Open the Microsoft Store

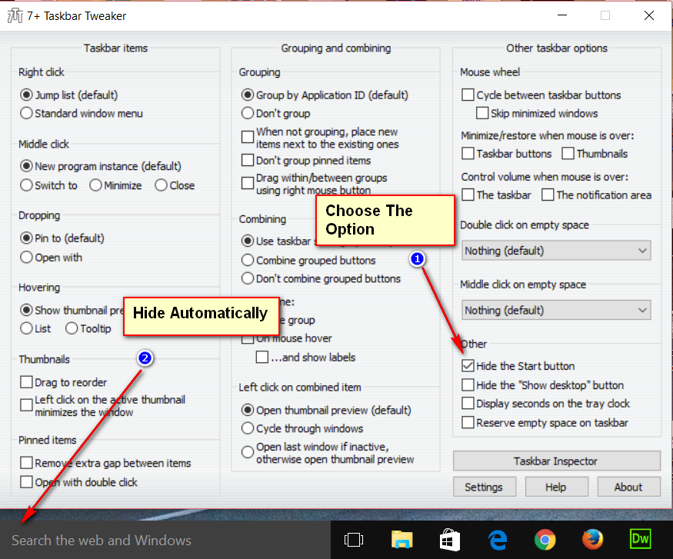449,541
